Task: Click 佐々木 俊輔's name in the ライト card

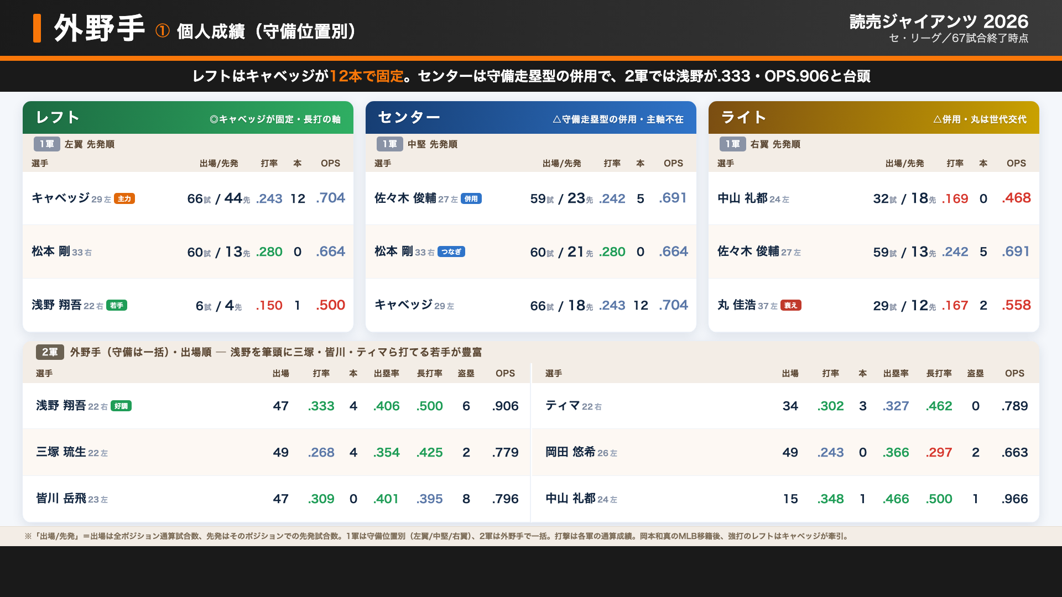Action: click(x=748, y=252)
